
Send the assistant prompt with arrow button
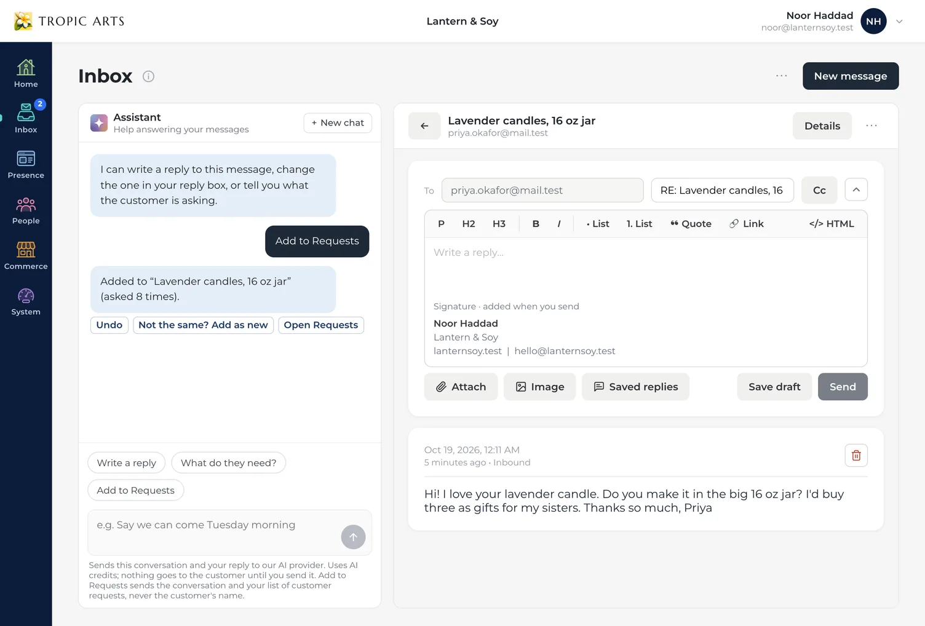point(353,537)
